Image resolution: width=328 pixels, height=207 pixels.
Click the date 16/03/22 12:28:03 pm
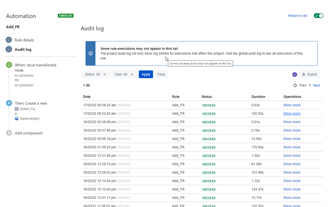99,172
